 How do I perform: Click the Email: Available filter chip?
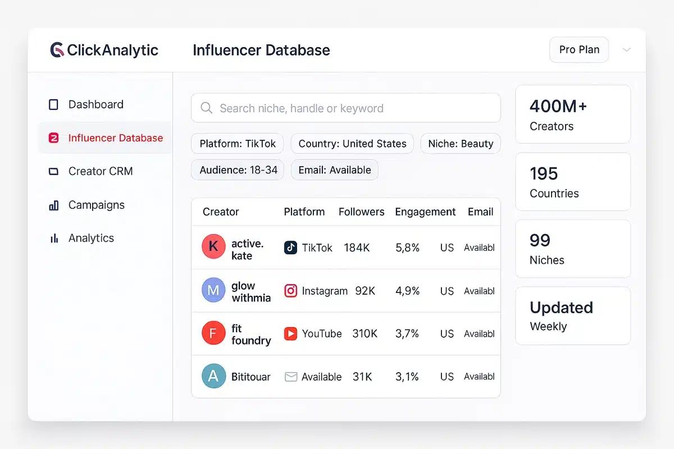coord(335,170)
